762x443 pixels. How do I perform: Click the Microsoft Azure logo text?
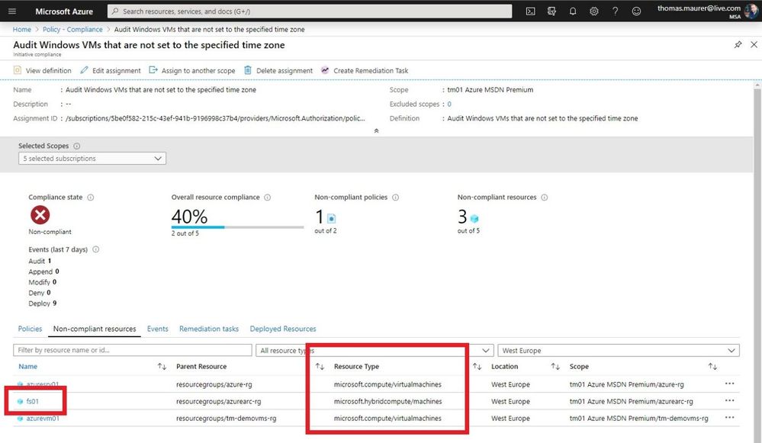64,11
